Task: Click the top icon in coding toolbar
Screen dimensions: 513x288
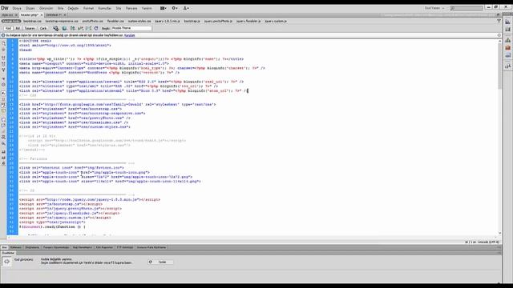Action: tap(3, 43)
